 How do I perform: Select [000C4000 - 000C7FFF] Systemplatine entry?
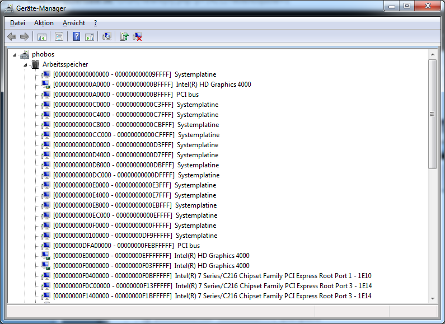coord(135,115)
